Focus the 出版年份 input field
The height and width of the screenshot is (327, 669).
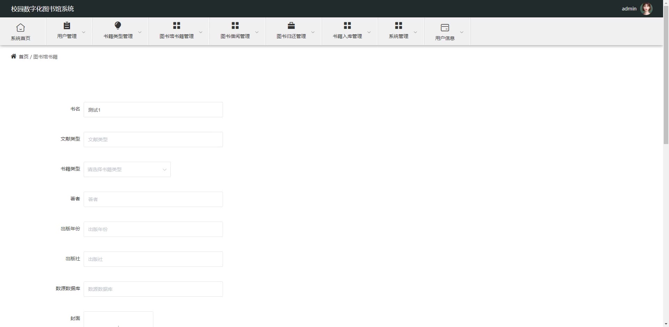[153, 229]
